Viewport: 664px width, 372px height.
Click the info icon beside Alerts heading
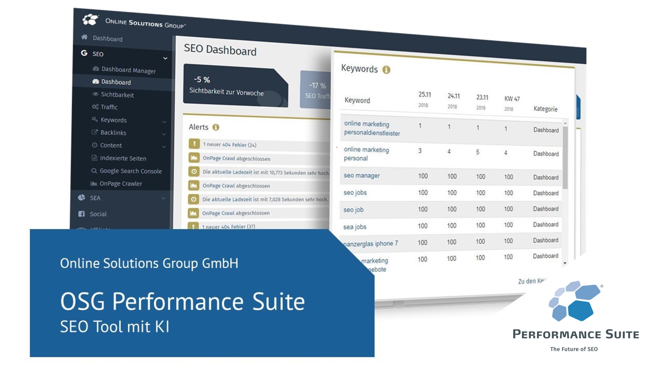216,127
